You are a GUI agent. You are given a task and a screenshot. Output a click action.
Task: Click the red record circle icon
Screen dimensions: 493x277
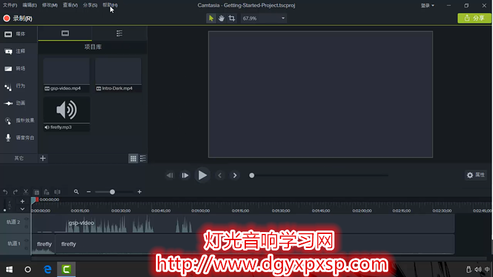click(x=7, y=18)
